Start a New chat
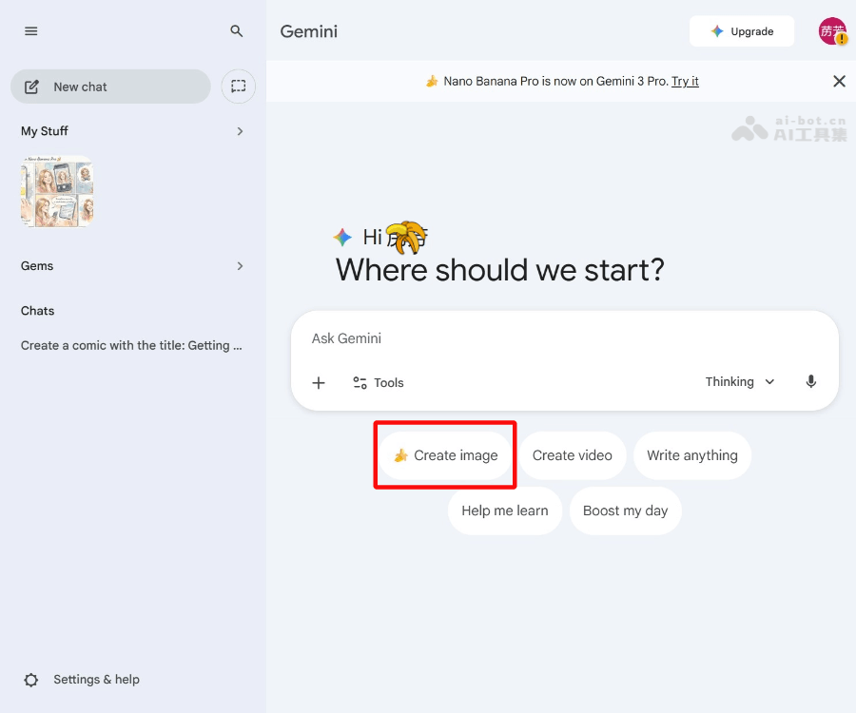 110,87
